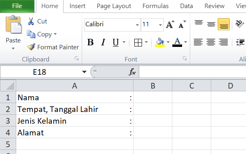The image size is (246, 154).
Task: Select row 4 header
Action: (8, 133)
